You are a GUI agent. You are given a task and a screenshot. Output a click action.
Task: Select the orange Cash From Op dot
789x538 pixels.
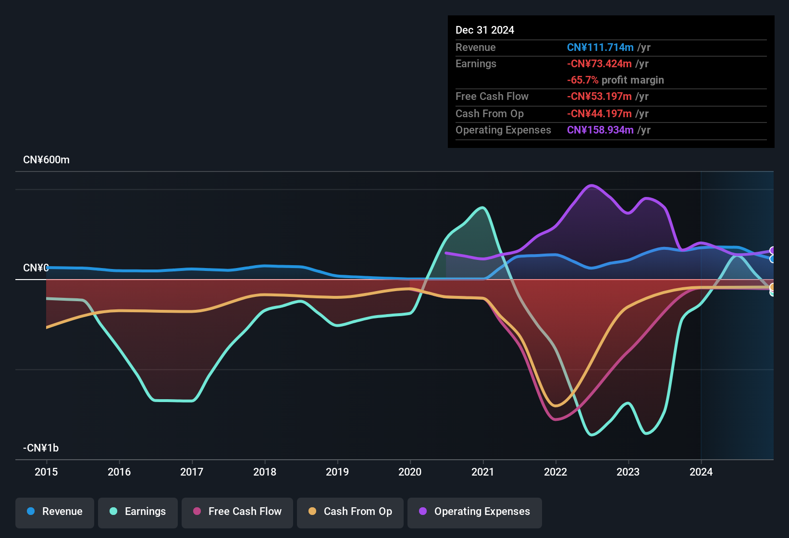312,512
